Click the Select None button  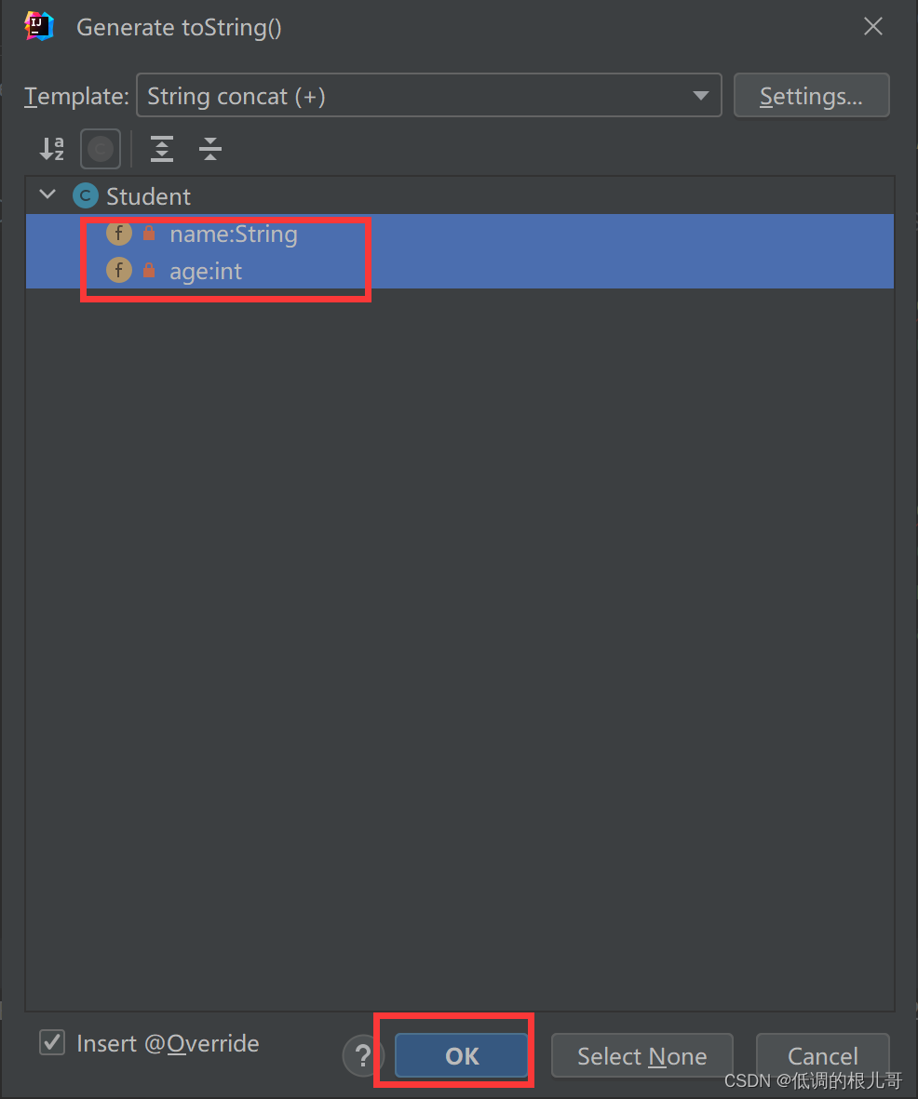tap(641, 1055)
